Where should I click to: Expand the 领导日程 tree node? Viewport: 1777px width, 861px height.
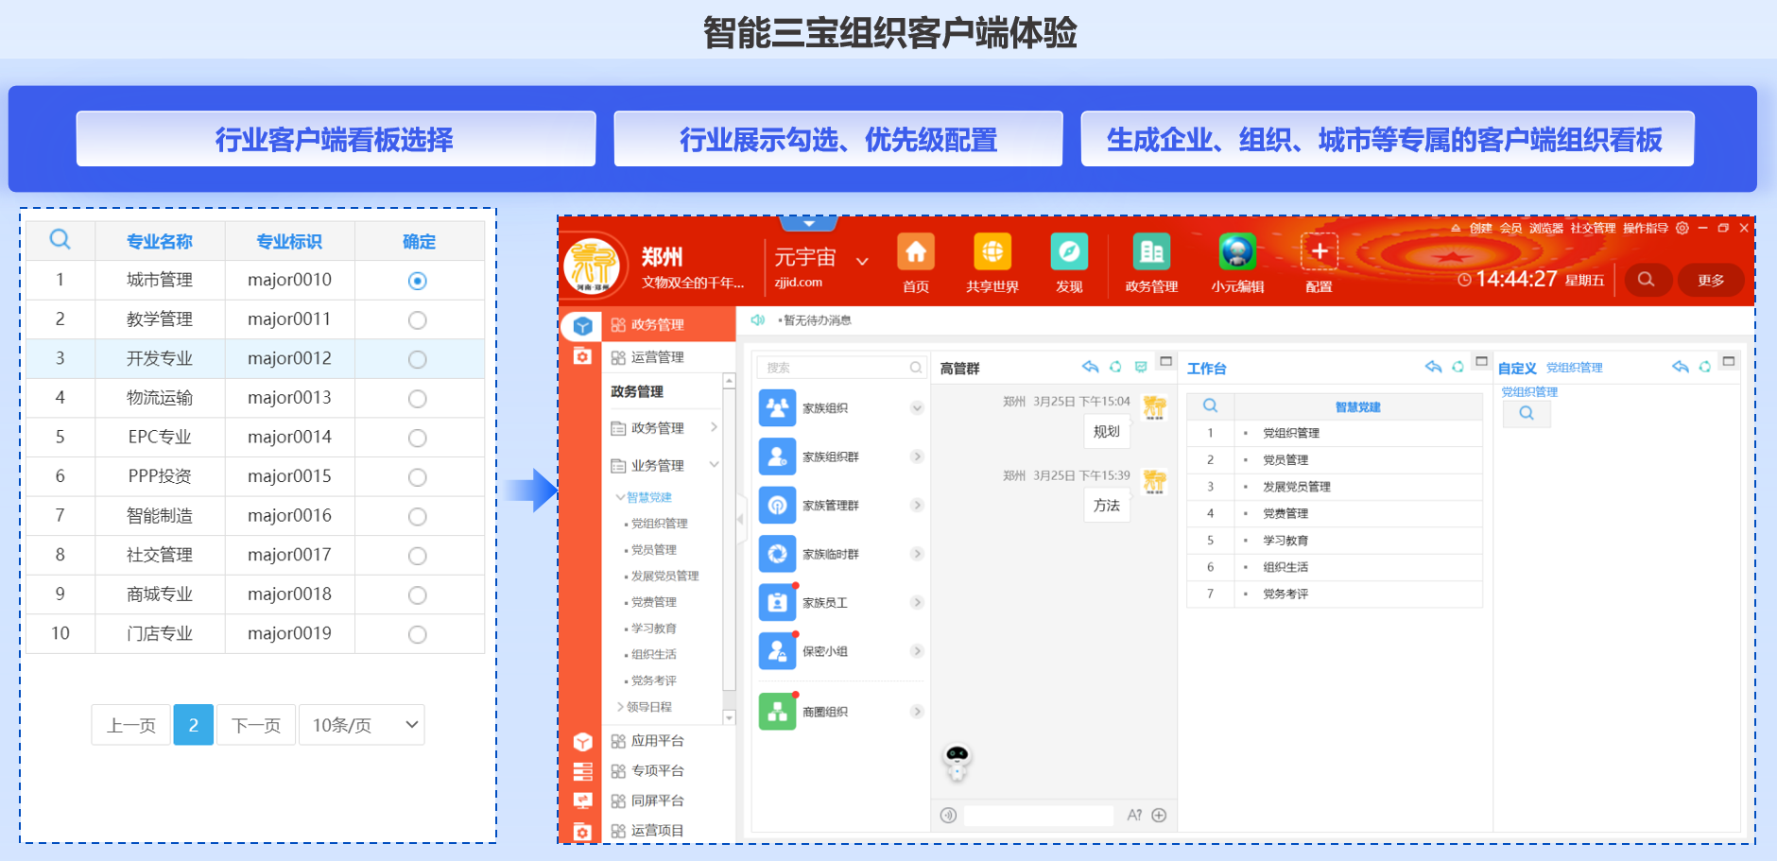620,707
